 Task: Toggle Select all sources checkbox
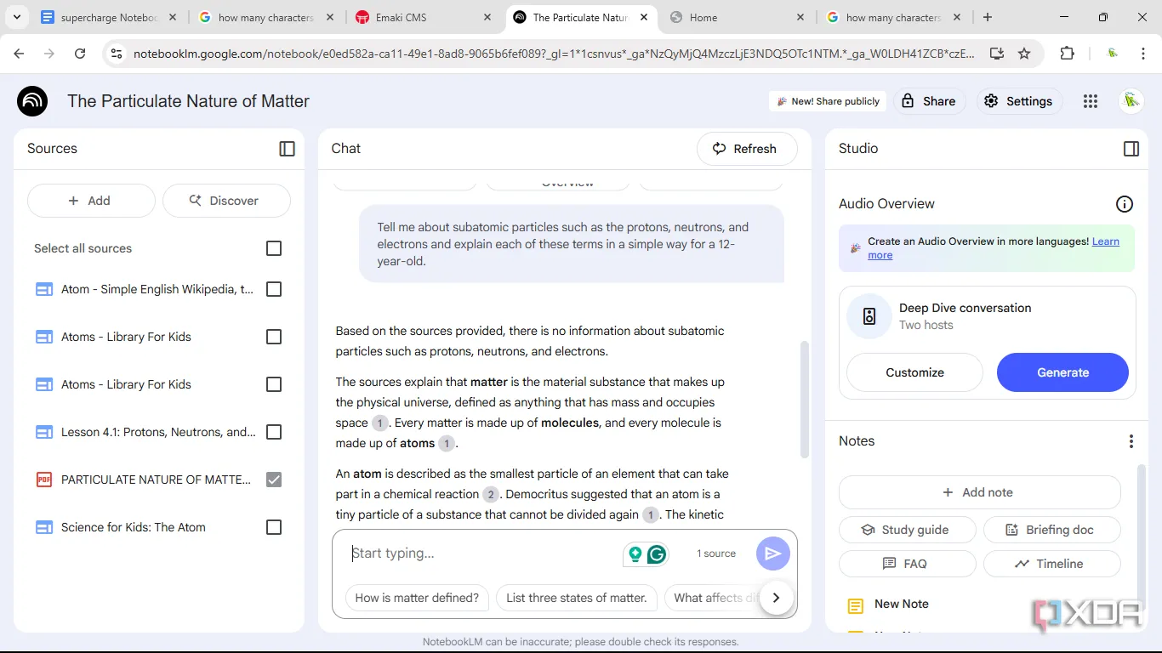[x=274, y=248]
